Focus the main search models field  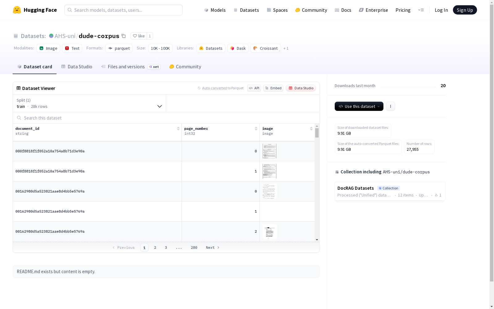tap(124, 10)
